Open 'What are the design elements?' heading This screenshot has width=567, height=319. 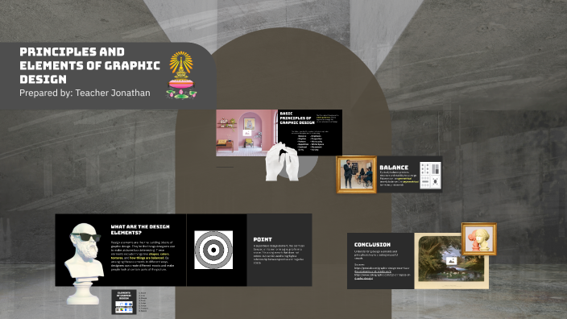(x=140, y=230)
